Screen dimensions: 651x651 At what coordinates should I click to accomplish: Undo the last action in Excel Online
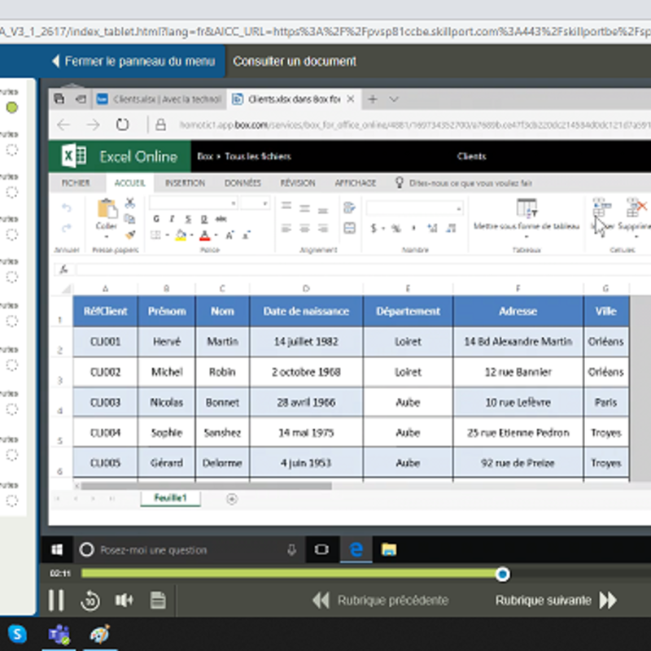67,208
